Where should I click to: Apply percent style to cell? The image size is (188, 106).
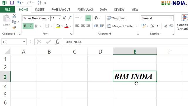[x=152, y=26]
